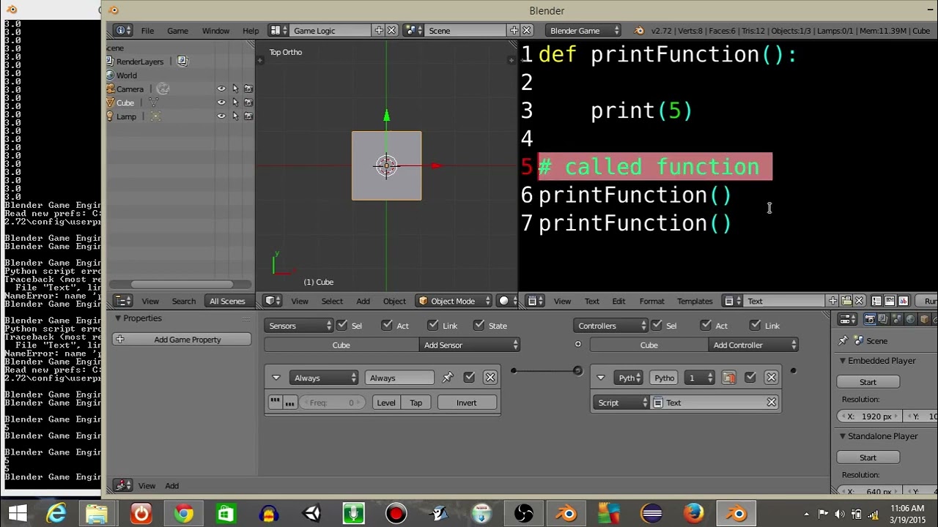
Task: Clear the Text script field
Action: [772, 403]
